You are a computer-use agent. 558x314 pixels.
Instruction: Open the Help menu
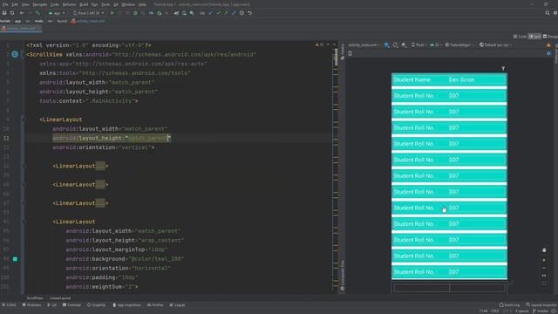142,4
